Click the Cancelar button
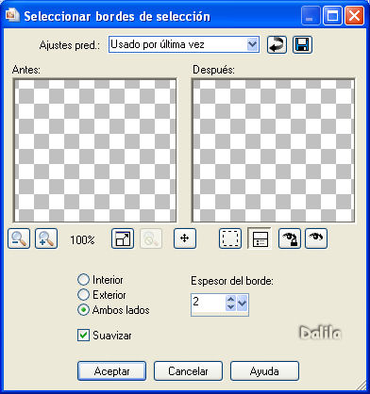This screenshot has width=370, height=394. pyautogui.click(x=188, y=371)
